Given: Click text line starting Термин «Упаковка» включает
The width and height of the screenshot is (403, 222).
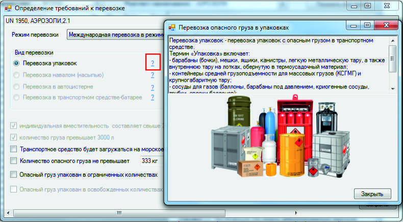Looking at the screenshot, I should point(210,54).
